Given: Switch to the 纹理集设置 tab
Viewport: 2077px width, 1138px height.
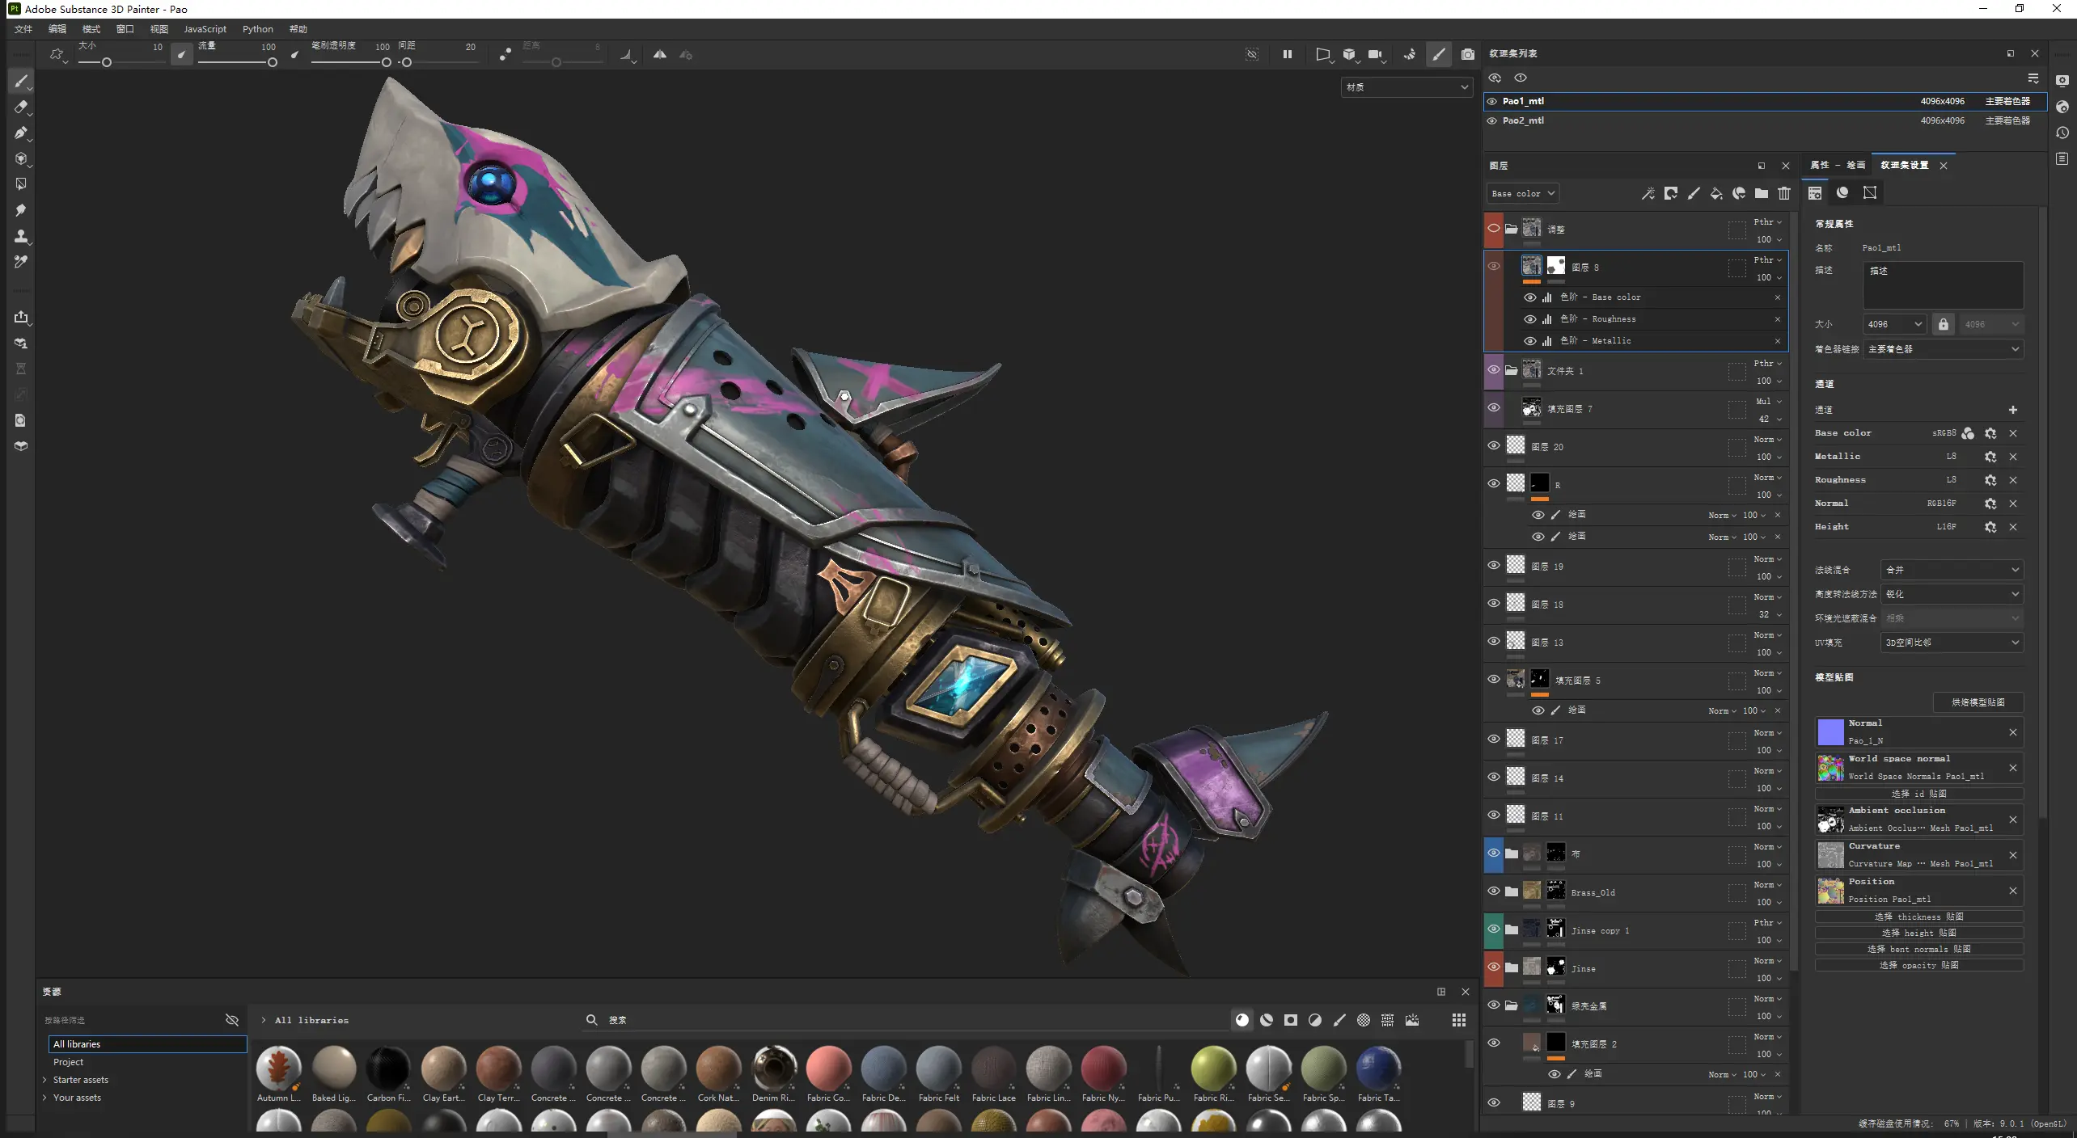Looking at the screenshot, I should point(1904,165).
